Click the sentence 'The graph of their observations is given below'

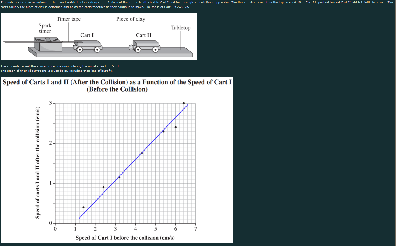click(x=57, y=71)
